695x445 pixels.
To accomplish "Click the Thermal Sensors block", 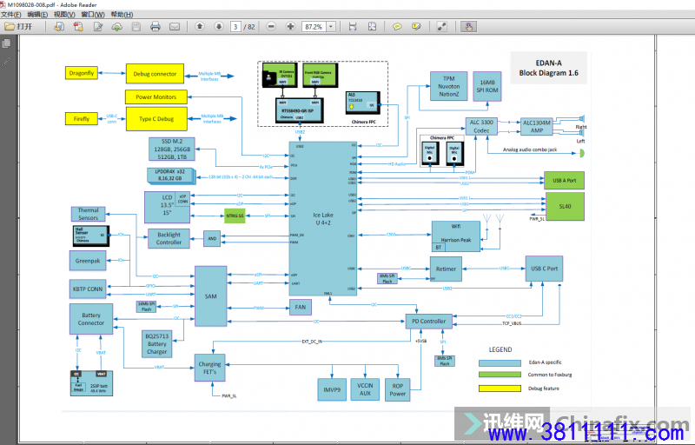I will (89, 214).
